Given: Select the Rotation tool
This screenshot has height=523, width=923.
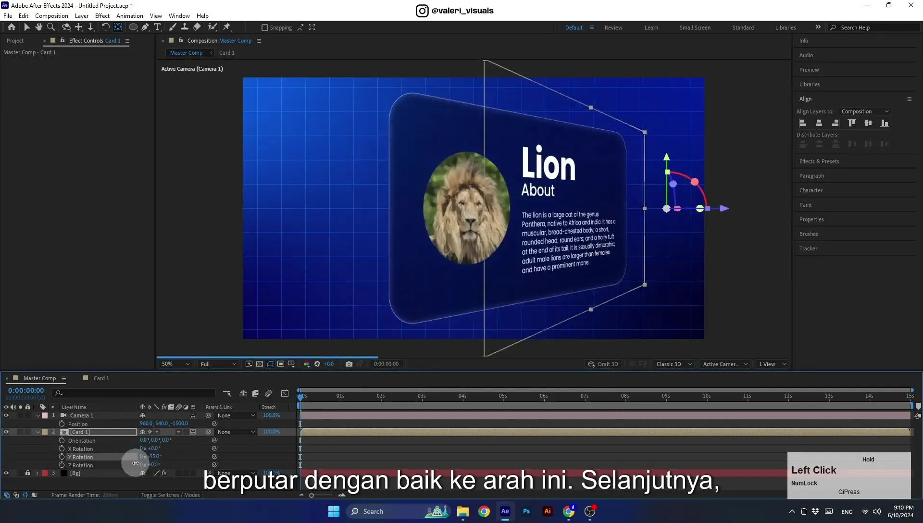Looking at the screenshot, I should point(105,27).
